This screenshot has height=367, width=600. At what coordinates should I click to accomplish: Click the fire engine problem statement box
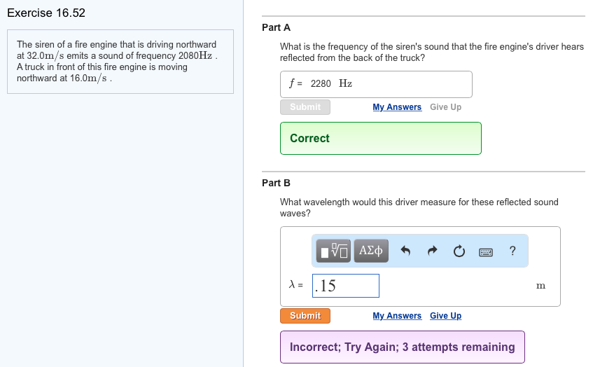pos(120,61)
